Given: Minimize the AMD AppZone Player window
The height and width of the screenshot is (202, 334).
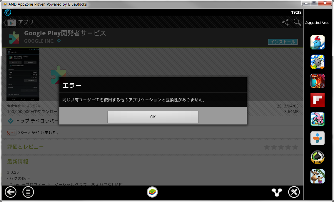Looking at the screenshot, I should 306,3.
